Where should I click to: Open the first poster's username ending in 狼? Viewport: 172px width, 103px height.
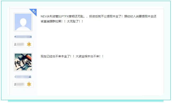pyautogui.click(x=23, y=37)
